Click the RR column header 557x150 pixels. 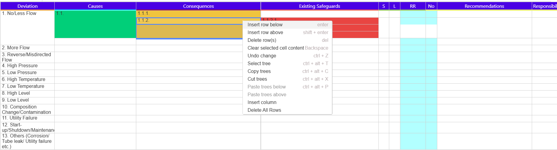(x=413, y=6)
